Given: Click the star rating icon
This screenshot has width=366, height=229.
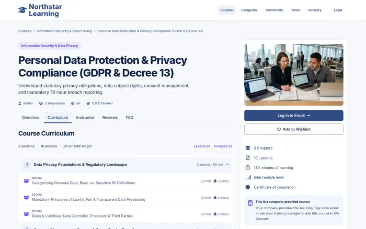Looking at the screenshot, I should click(x=88, y=103).
